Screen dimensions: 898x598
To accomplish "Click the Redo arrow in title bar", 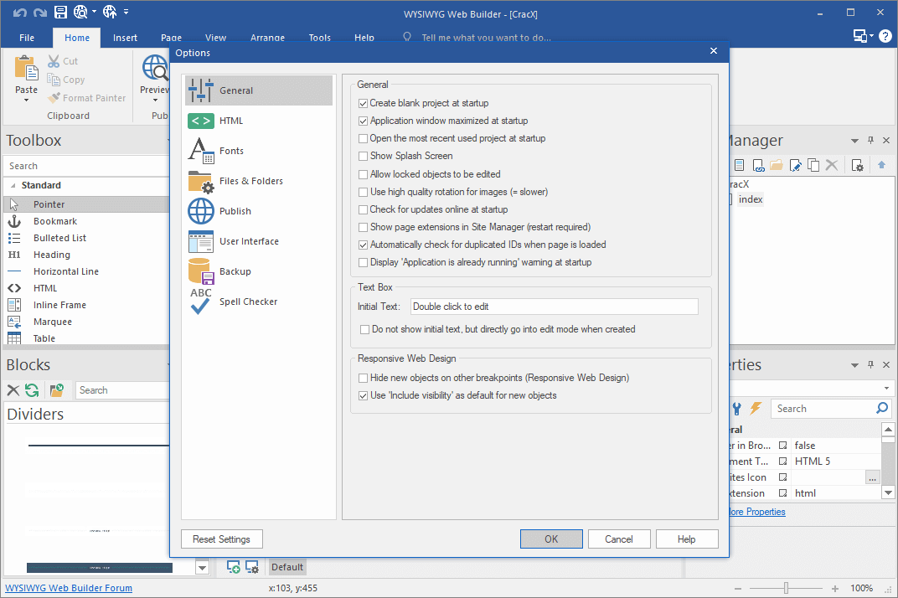I will 40,13.
